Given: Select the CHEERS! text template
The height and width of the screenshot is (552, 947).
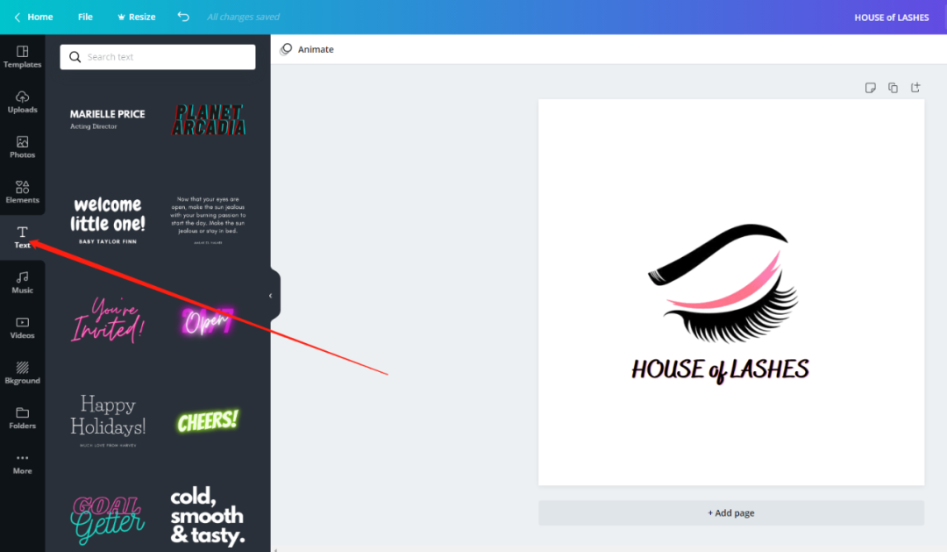Looking at the screenshot, I should click(x=208, y=421).
